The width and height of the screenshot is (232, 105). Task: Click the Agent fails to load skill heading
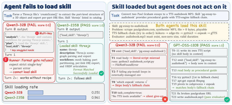coord(38,6)
